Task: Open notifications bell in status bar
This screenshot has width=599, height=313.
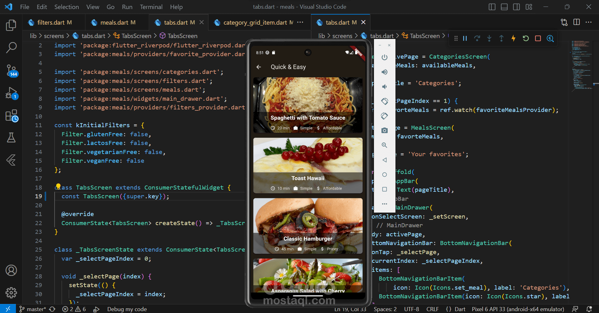Action: coord(589,309)
